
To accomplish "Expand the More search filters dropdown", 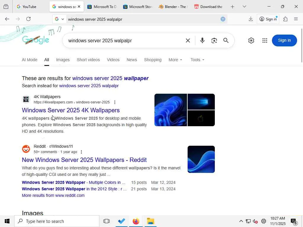I will tap(175, 60).
